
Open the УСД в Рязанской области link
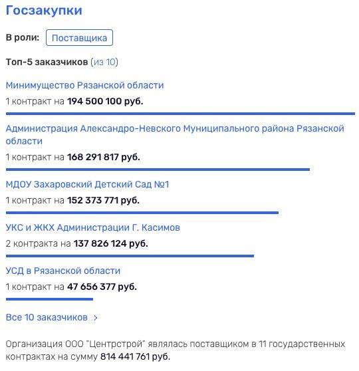pyautogui.click(x=63, y=271)
